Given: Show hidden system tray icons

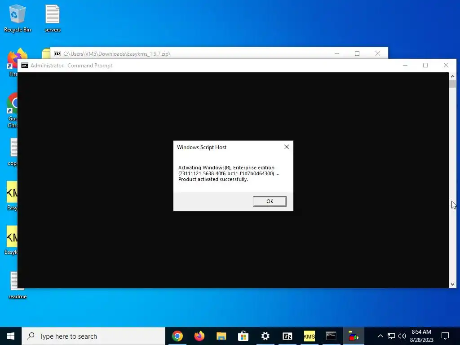Looking at the screenshot, I should pyautogui.click(x=380, y=336).
